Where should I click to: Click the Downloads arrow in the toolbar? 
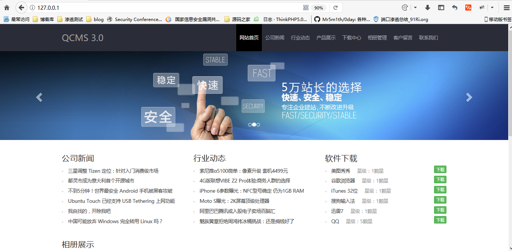coord(428,8)
